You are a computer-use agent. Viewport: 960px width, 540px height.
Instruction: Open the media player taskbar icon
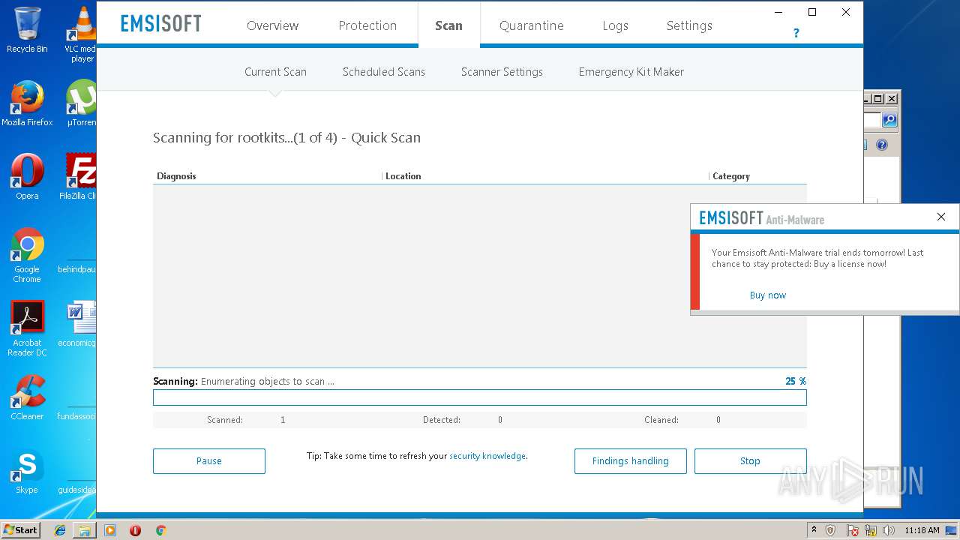click(x=110, y=530)
